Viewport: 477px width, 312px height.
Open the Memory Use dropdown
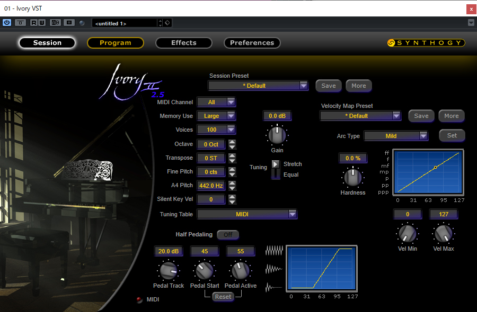tap(216, 116)
